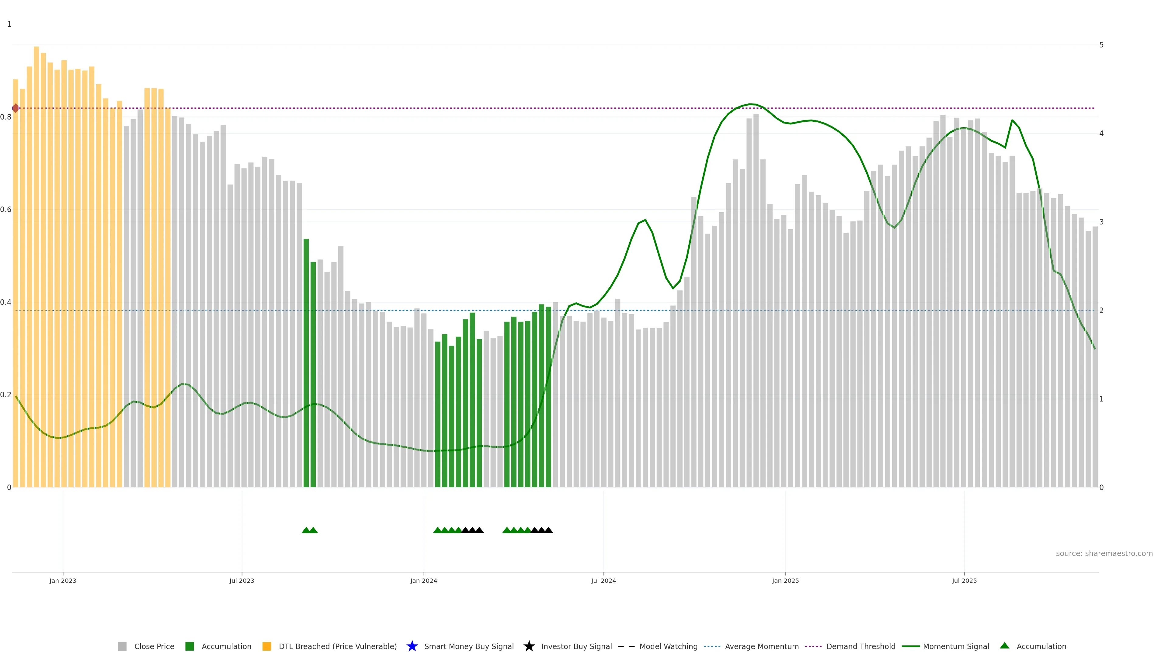This screenshot has width=1168, height=657.
Task: Toggle the DTL Breached (Price Vulnerable) label
Action: [x=337, y=646]
